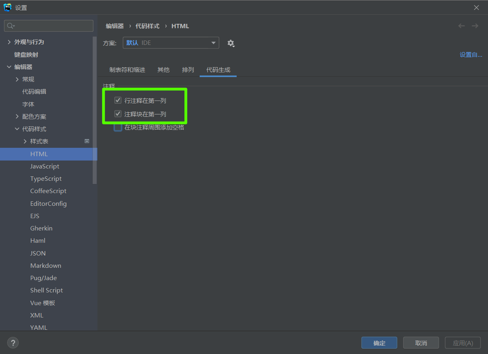488x354 pixels.
Task: Click the help question mark icon
Action: [13, 343]
